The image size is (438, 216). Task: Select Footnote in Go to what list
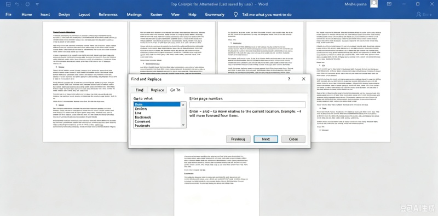[157, 126]
